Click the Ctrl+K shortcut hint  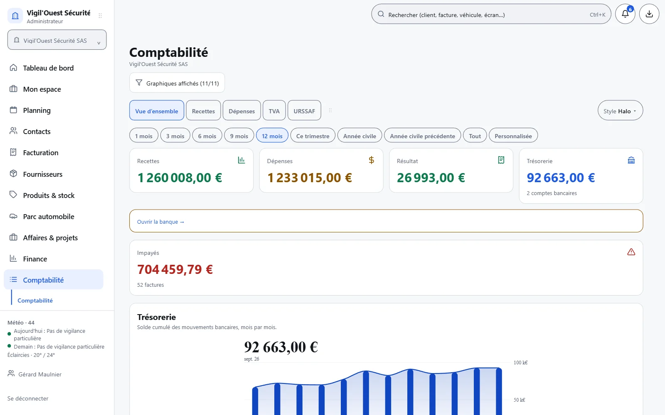click(x=598, y=15)
